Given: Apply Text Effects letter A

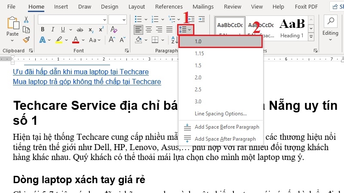Looking at the screenshot, I should pyautogui.click(x=43, y=40).
